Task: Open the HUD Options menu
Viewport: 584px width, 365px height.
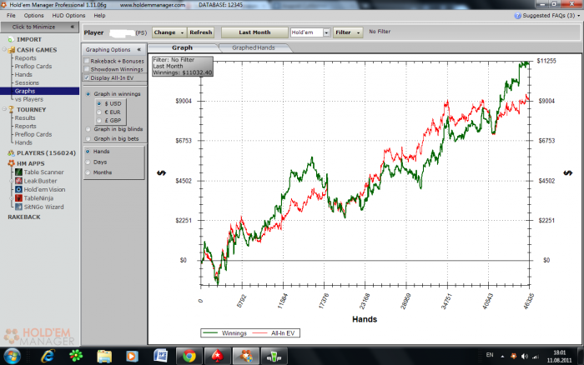Action: click(68, 16)
